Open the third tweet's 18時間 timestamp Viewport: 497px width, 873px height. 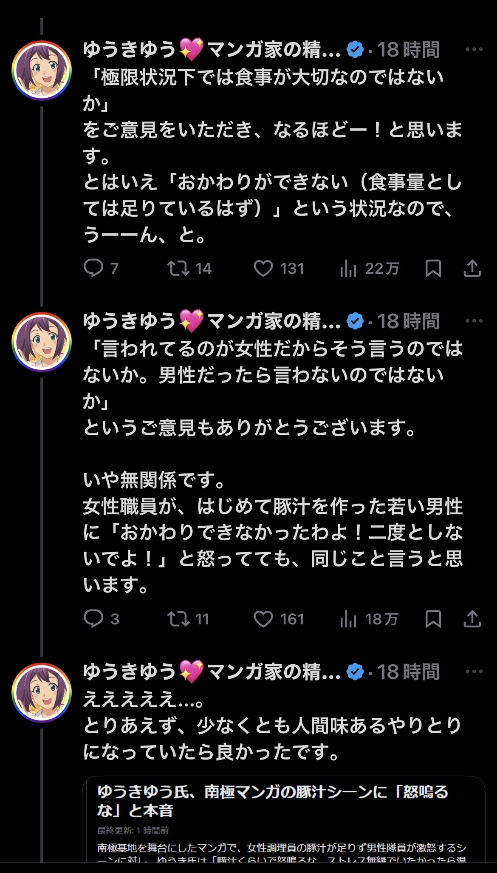408,672
